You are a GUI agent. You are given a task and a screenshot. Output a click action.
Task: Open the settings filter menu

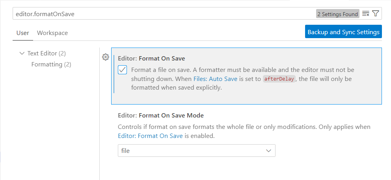[x=375, y=14]
